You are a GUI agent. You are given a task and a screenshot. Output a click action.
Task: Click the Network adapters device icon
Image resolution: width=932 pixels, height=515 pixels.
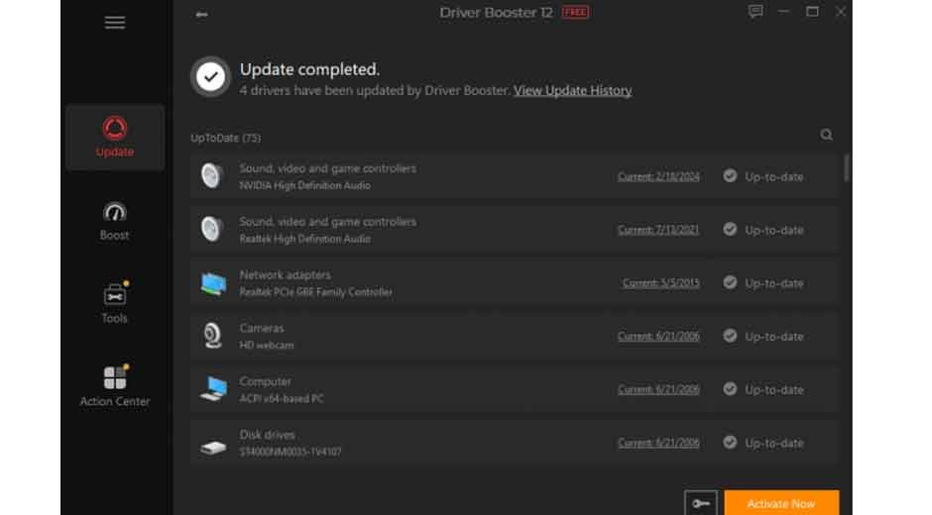click(x=212, y=284)
